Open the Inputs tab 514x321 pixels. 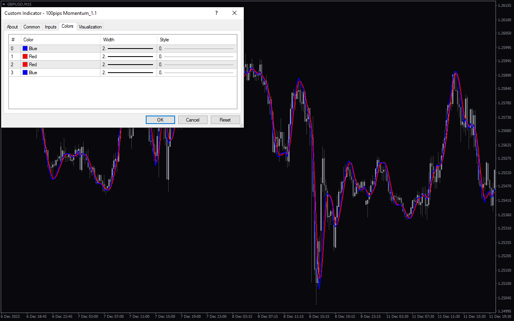[x=51, y=27]
